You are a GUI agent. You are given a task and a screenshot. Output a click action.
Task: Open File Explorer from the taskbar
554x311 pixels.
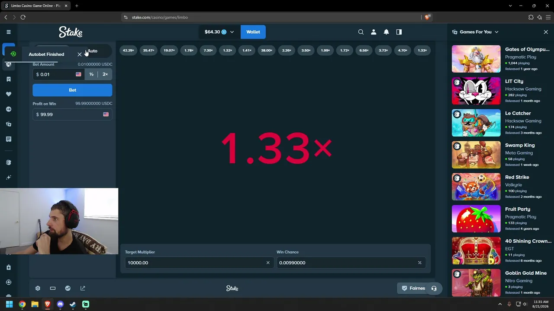35,304
